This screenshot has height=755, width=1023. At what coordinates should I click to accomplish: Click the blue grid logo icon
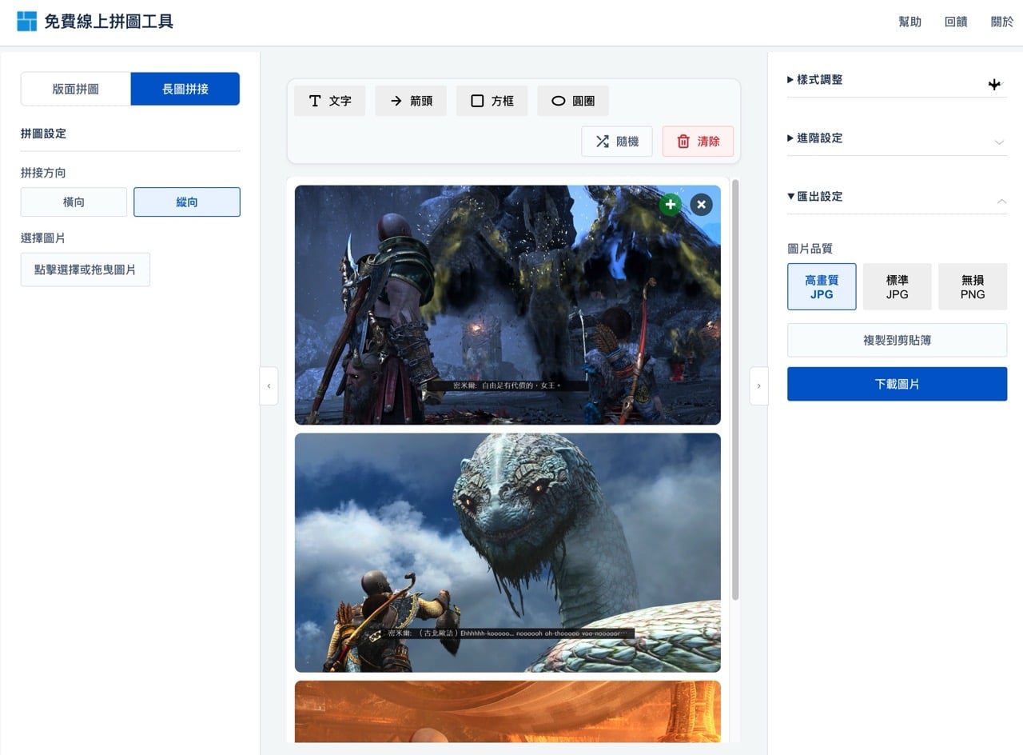click(x=26, y=21)
